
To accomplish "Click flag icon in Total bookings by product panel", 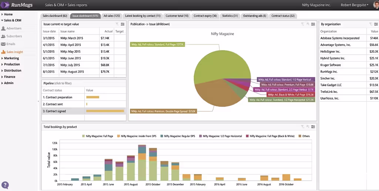I will (308, 127).
